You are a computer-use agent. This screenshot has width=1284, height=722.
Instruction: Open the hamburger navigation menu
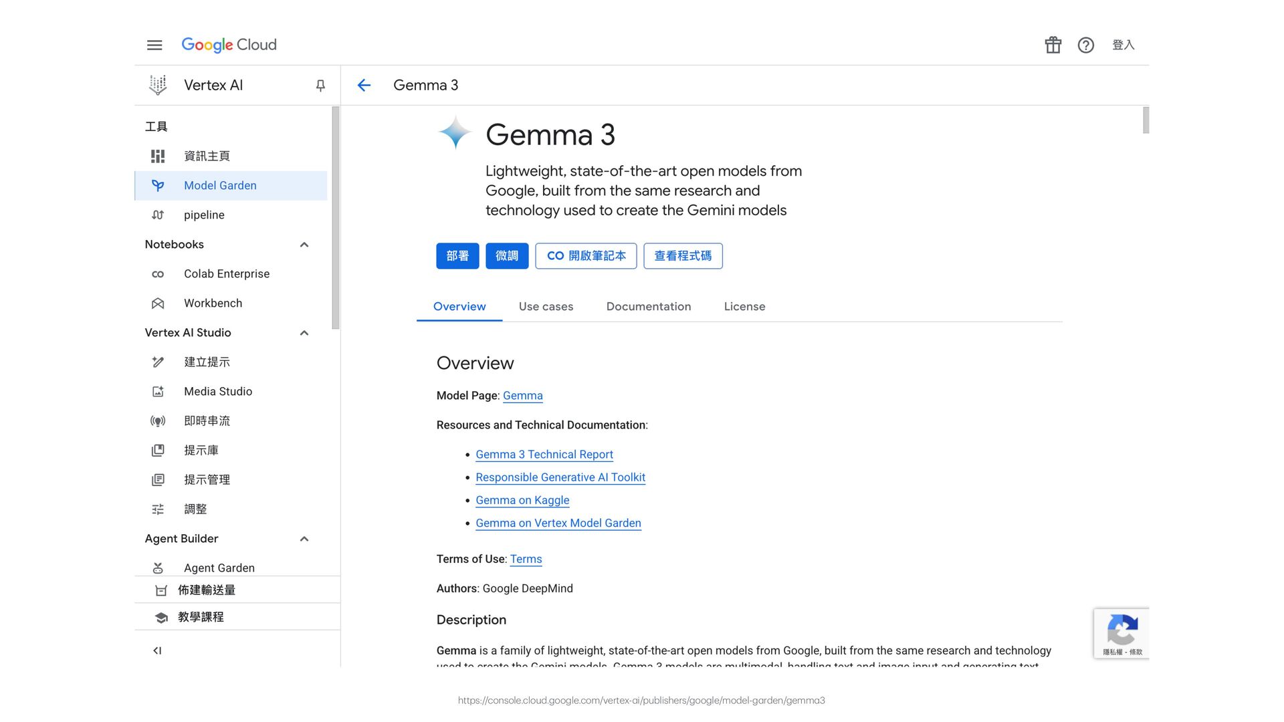(x=154, y=45)
